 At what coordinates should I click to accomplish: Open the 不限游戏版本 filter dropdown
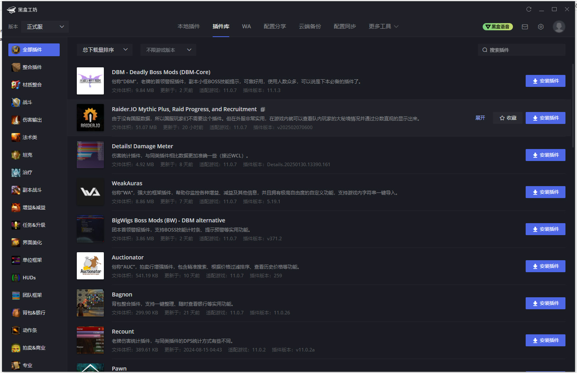[x=168, y=50]
